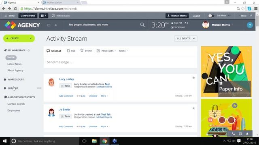
Task: Open File Explorer from taskbar
Action: 94,141
